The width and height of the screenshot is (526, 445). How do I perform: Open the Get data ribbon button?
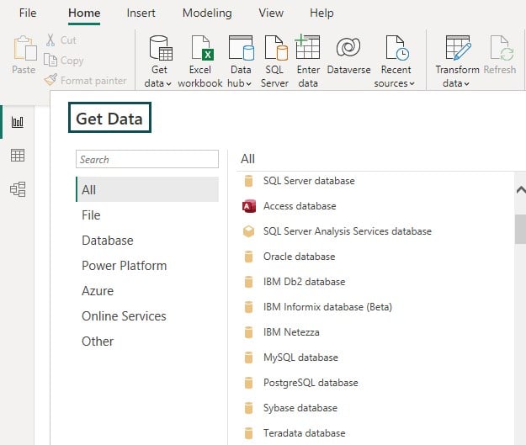[159, 61]
